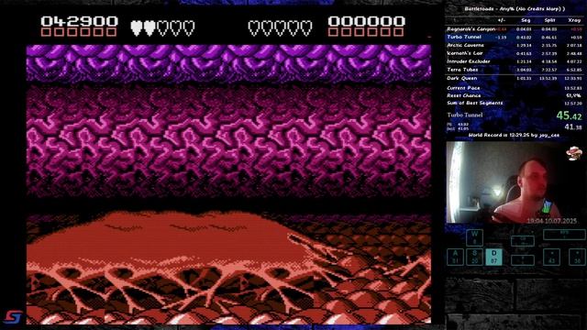
Task: Click player one's last empty heart
Action: point(188,28)
